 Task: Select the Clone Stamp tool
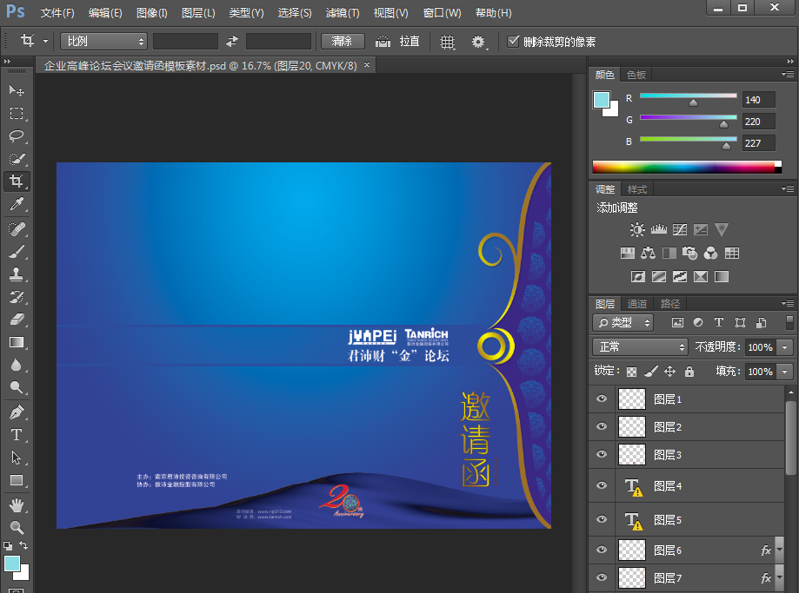coord(17,274)
